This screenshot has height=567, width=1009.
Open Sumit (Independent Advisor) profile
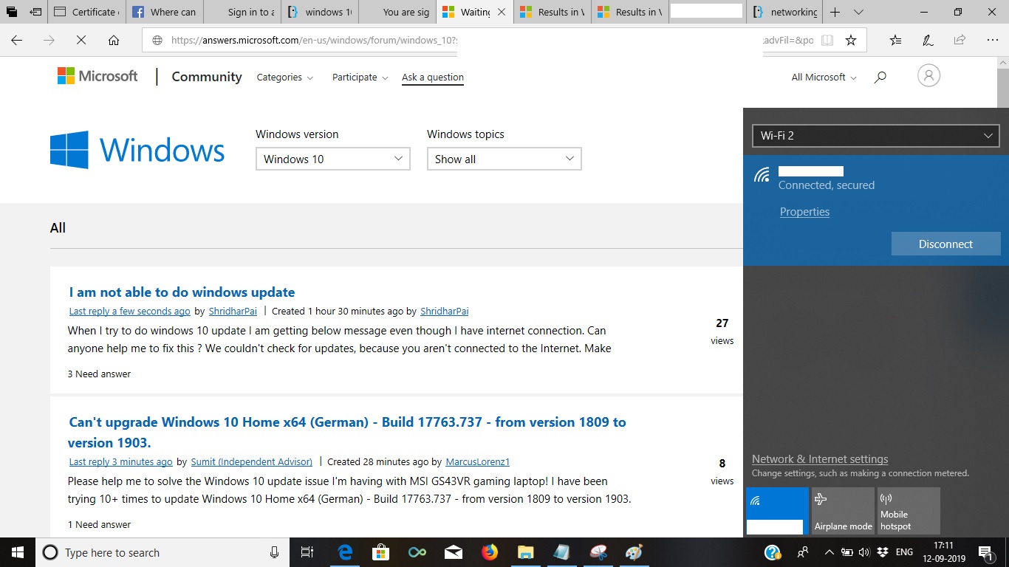pos(252,461)
